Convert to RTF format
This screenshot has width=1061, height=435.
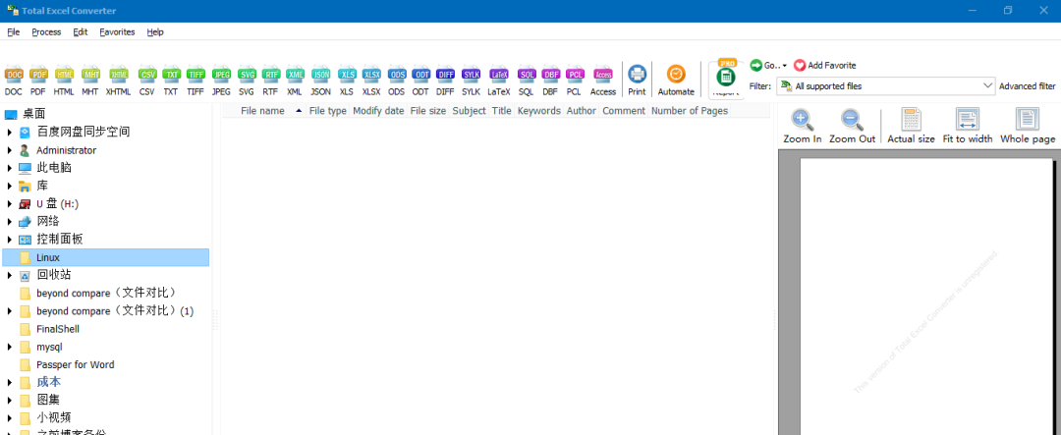pyautogui.click(x=271, y=82)
